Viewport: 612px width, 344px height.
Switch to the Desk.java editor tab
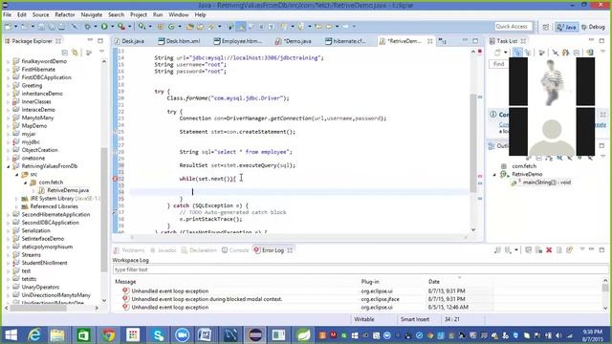[x=130, y=41]
